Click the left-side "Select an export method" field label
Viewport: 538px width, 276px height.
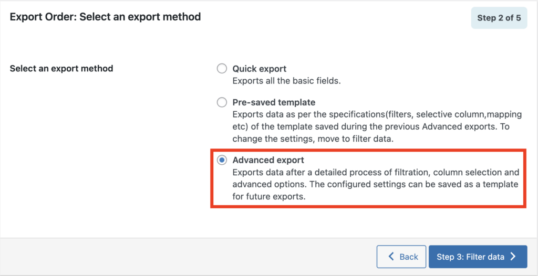(x=61, y=69)
